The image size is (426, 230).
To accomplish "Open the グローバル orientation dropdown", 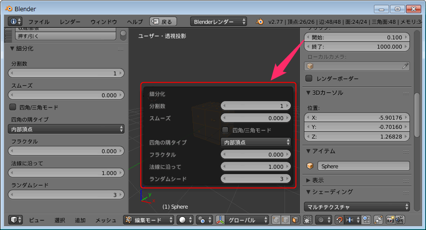I will [247, 220].
